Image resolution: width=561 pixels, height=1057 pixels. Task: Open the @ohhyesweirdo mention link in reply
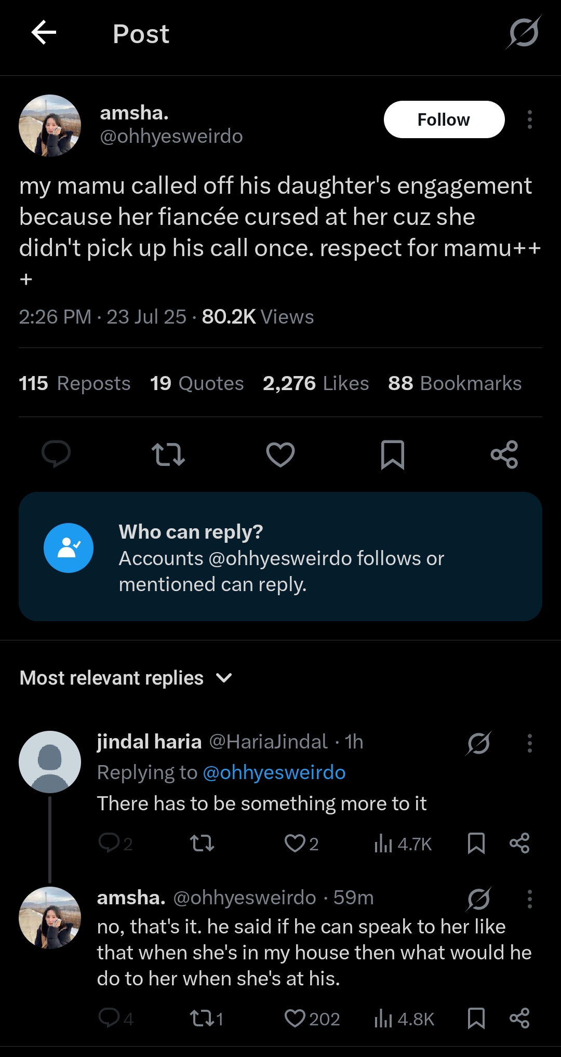click(x=274, y=772)
